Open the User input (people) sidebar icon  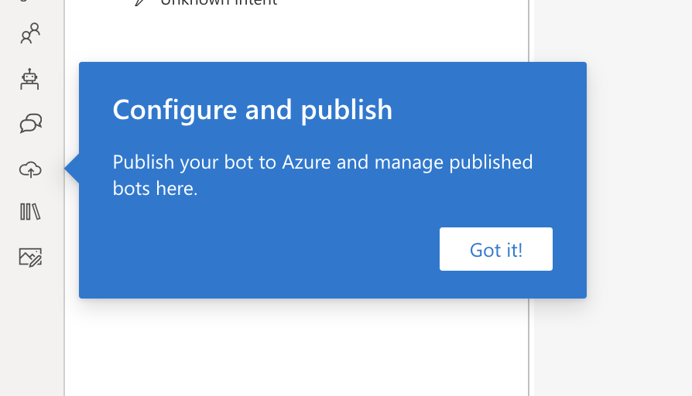coord(30,33)
